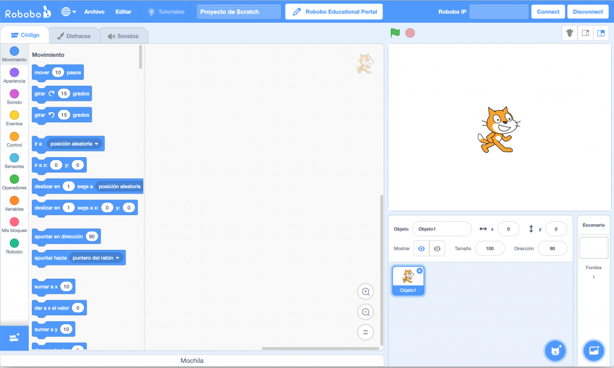614x368 pixels.
Task: Show the sprite with the eye icon
Action: (x=422, y=248)
